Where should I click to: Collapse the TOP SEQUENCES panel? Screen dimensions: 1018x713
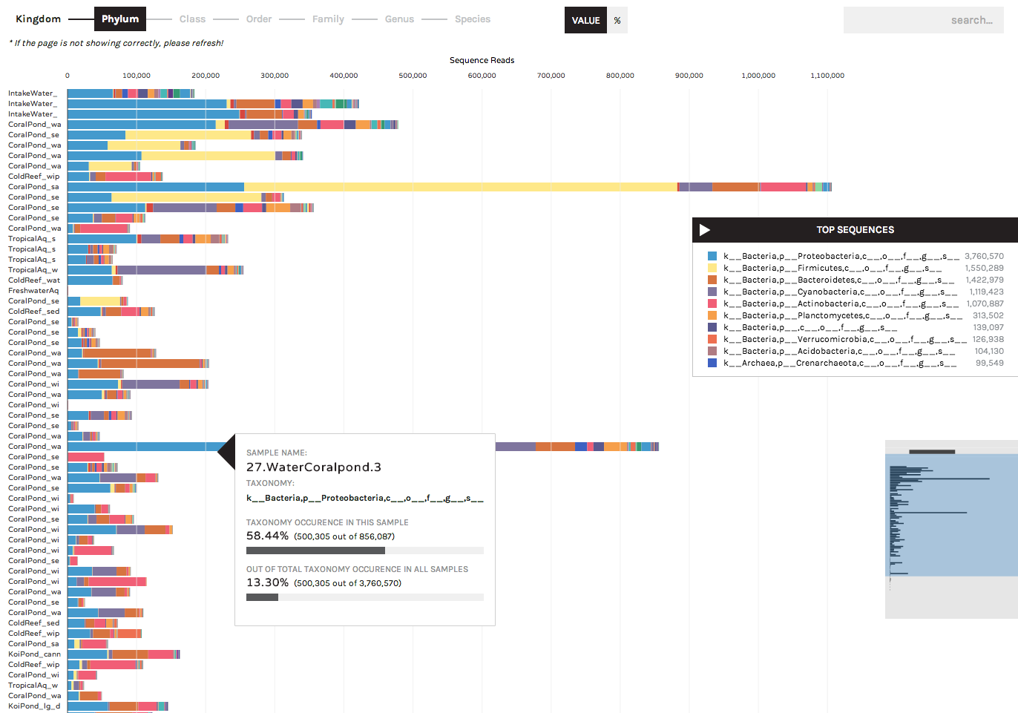[x=704, y=230]
